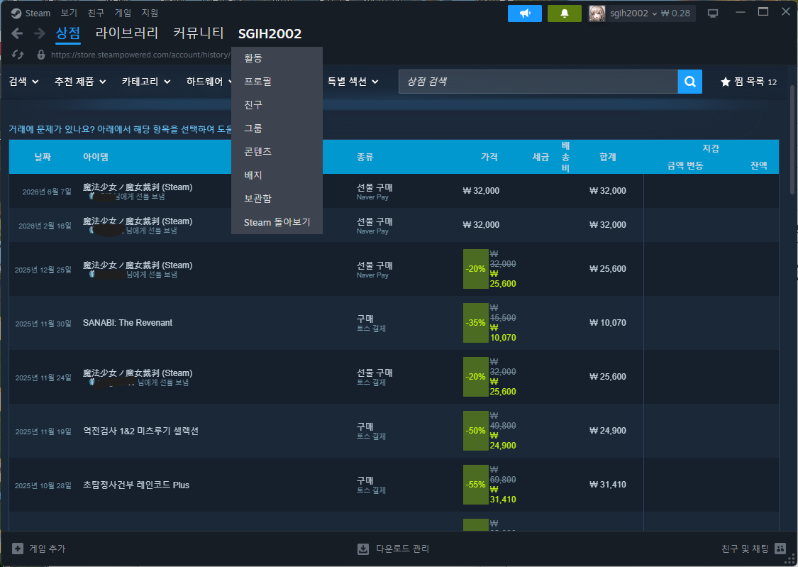Go forward with the right arrow
The width and height of the screenshot is (798, 567).
point(39,33)
